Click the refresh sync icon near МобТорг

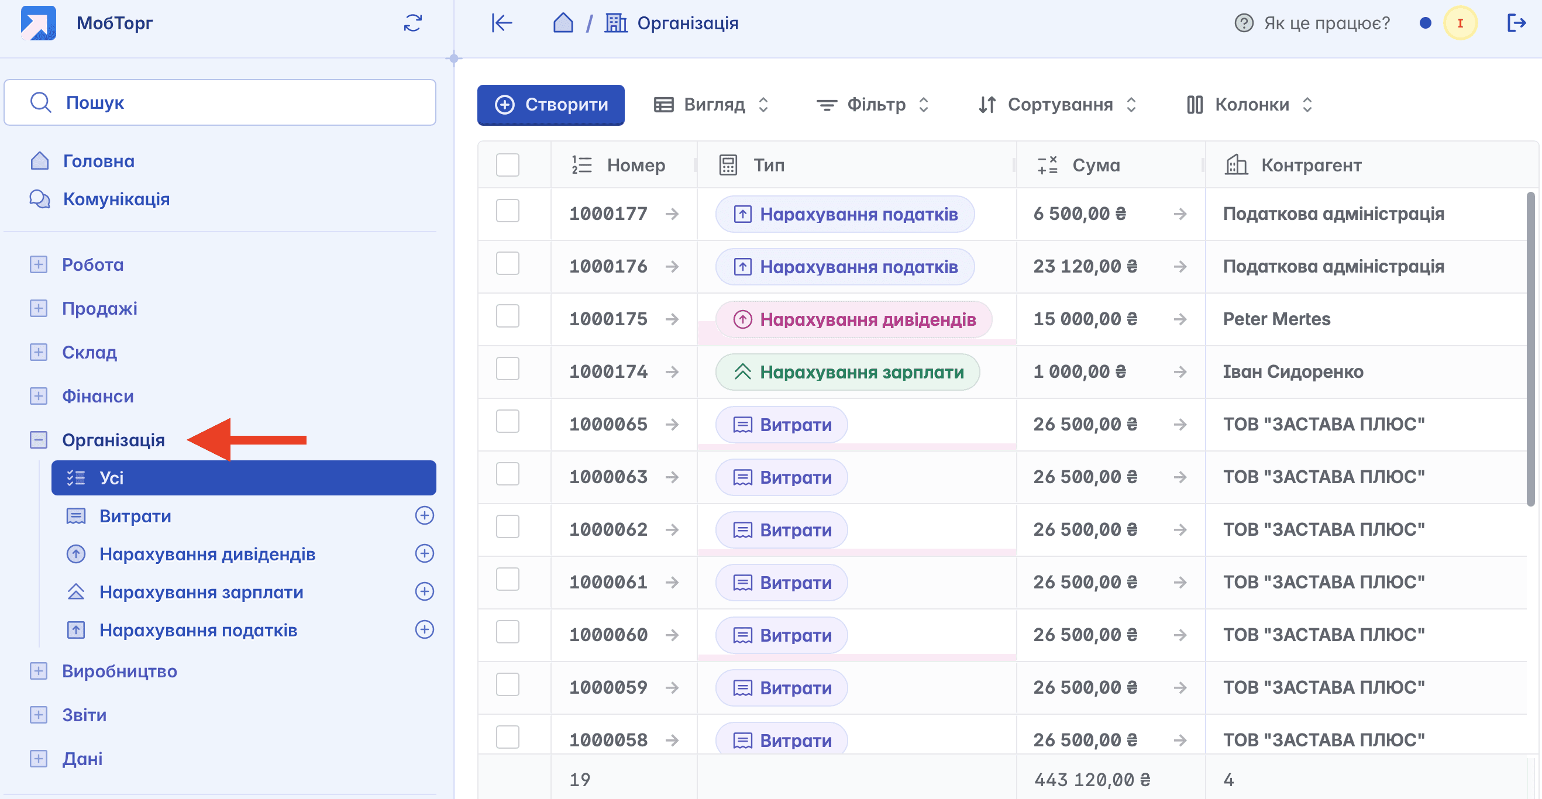tap(412, 23)
